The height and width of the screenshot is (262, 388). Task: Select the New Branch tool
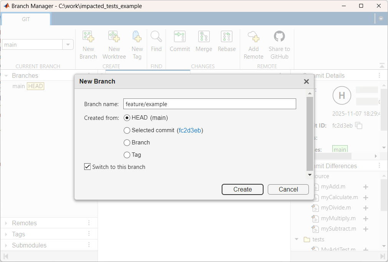click(88, 44)
